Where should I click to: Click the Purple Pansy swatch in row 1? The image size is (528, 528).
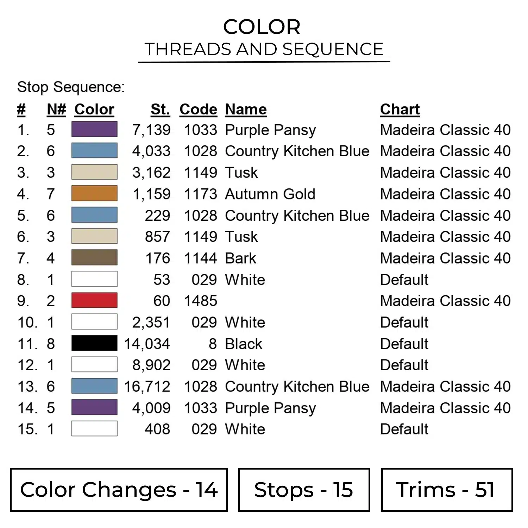pos(94,129)
